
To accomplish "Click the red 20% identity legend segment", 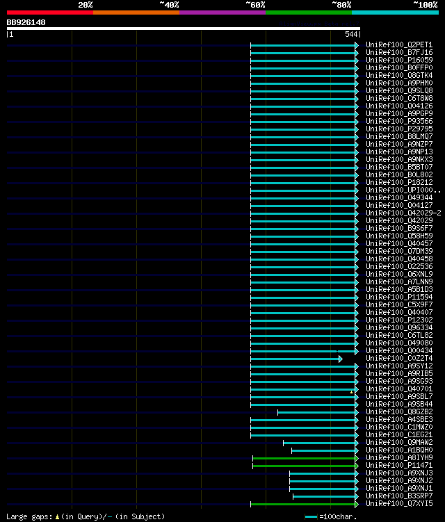I will click(x=50, y=13).
